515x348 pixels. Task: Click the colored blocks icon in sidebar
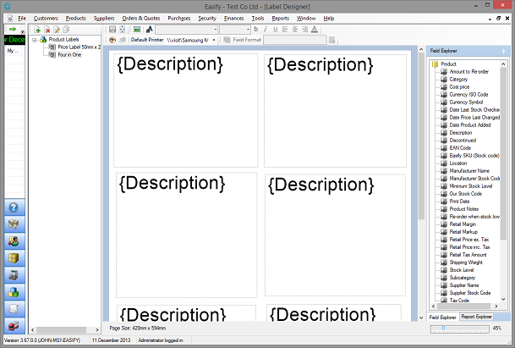[14, 292]
